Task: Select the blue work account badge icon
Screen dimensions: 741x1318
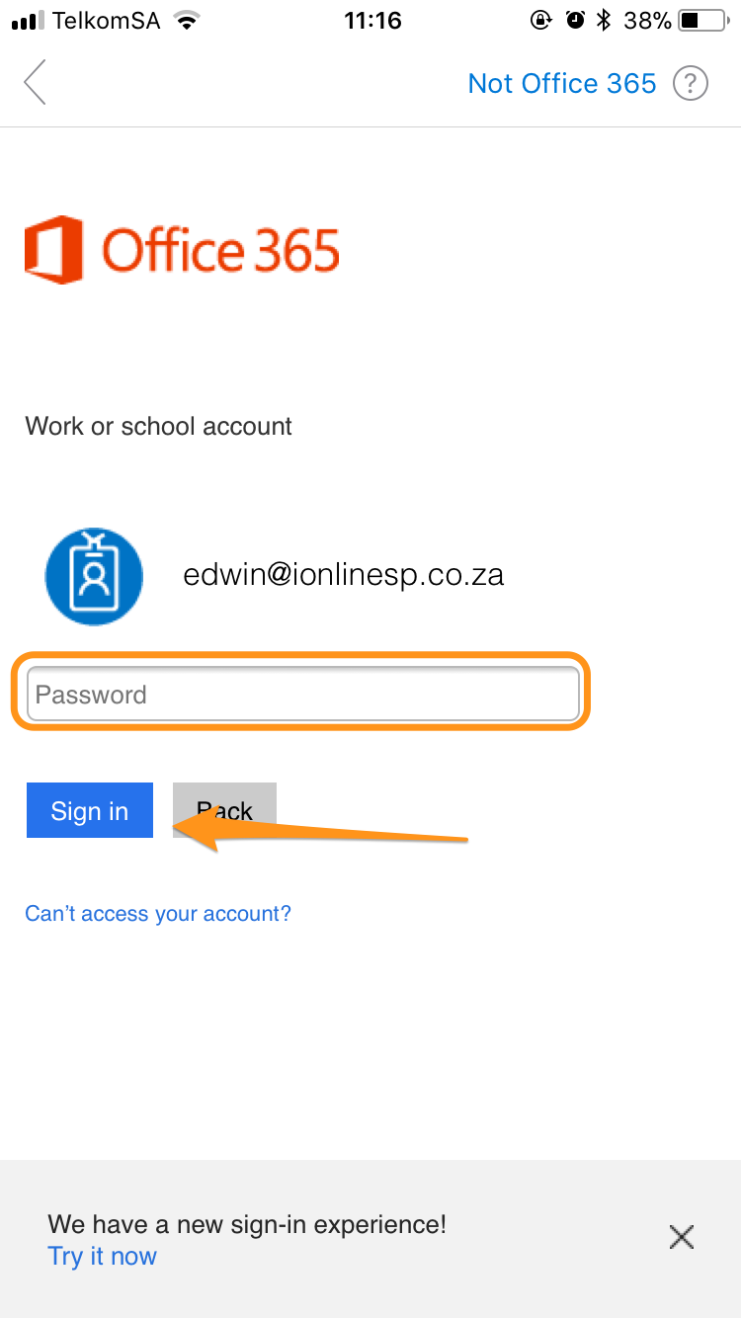Action: (94, 576)
